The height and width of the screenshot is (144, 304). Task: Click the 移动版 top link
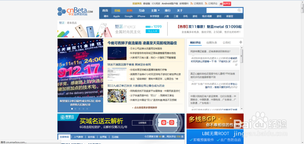coord(147,3)
